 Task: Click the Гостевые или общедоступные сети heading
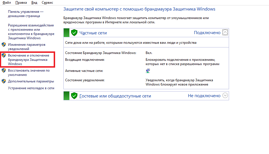115,96
